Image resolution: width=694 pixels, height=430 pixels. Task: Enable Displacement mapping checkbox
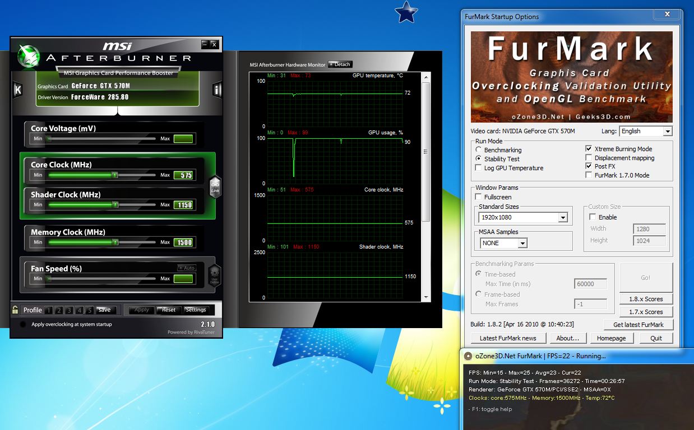[589, 158]
